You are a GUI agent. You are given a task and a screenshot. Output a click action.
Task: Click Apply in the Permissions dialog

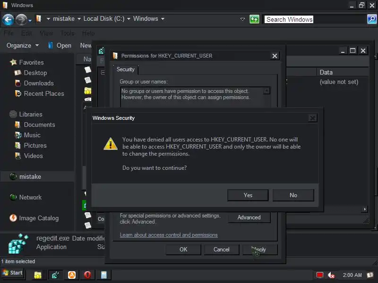pos(260,250)
